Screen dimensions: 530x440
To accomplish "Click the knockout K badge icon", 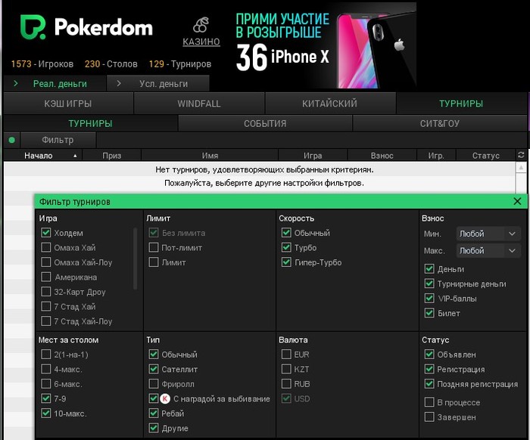I will [x=165, y=399].
